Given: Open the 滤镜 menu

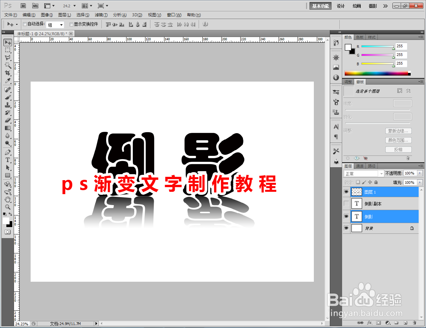Looking at the screenshot, I should point(101,15).
